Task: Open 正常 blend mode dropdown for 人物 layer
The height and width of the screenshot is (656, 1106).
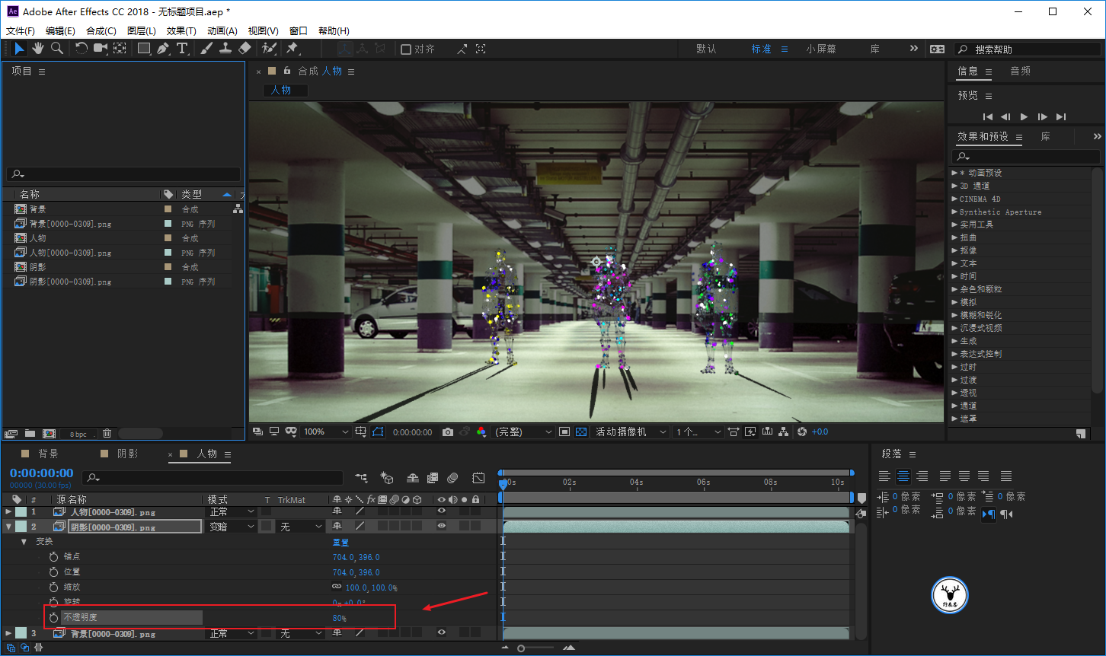Action: [232, 512]
